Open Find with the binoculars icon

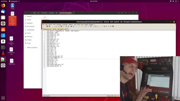point(71,26)
